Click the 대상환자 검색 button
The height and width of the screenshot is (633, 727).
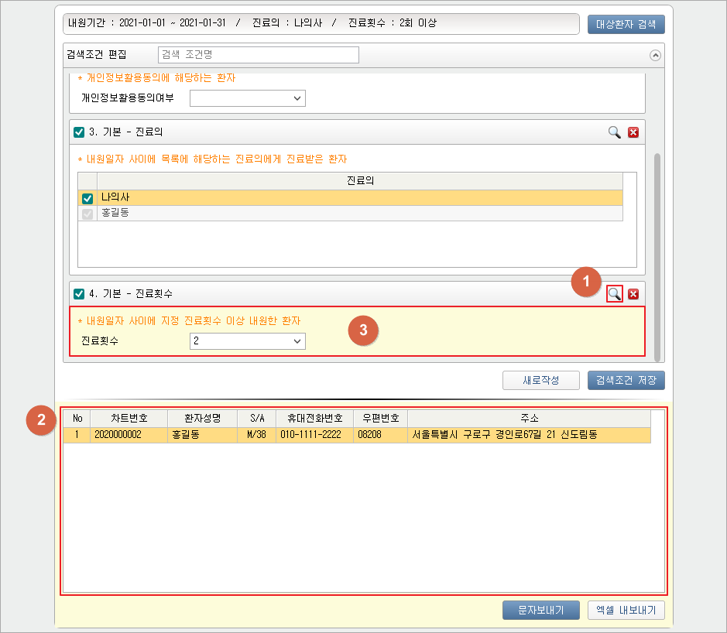[x=626, y=24]
